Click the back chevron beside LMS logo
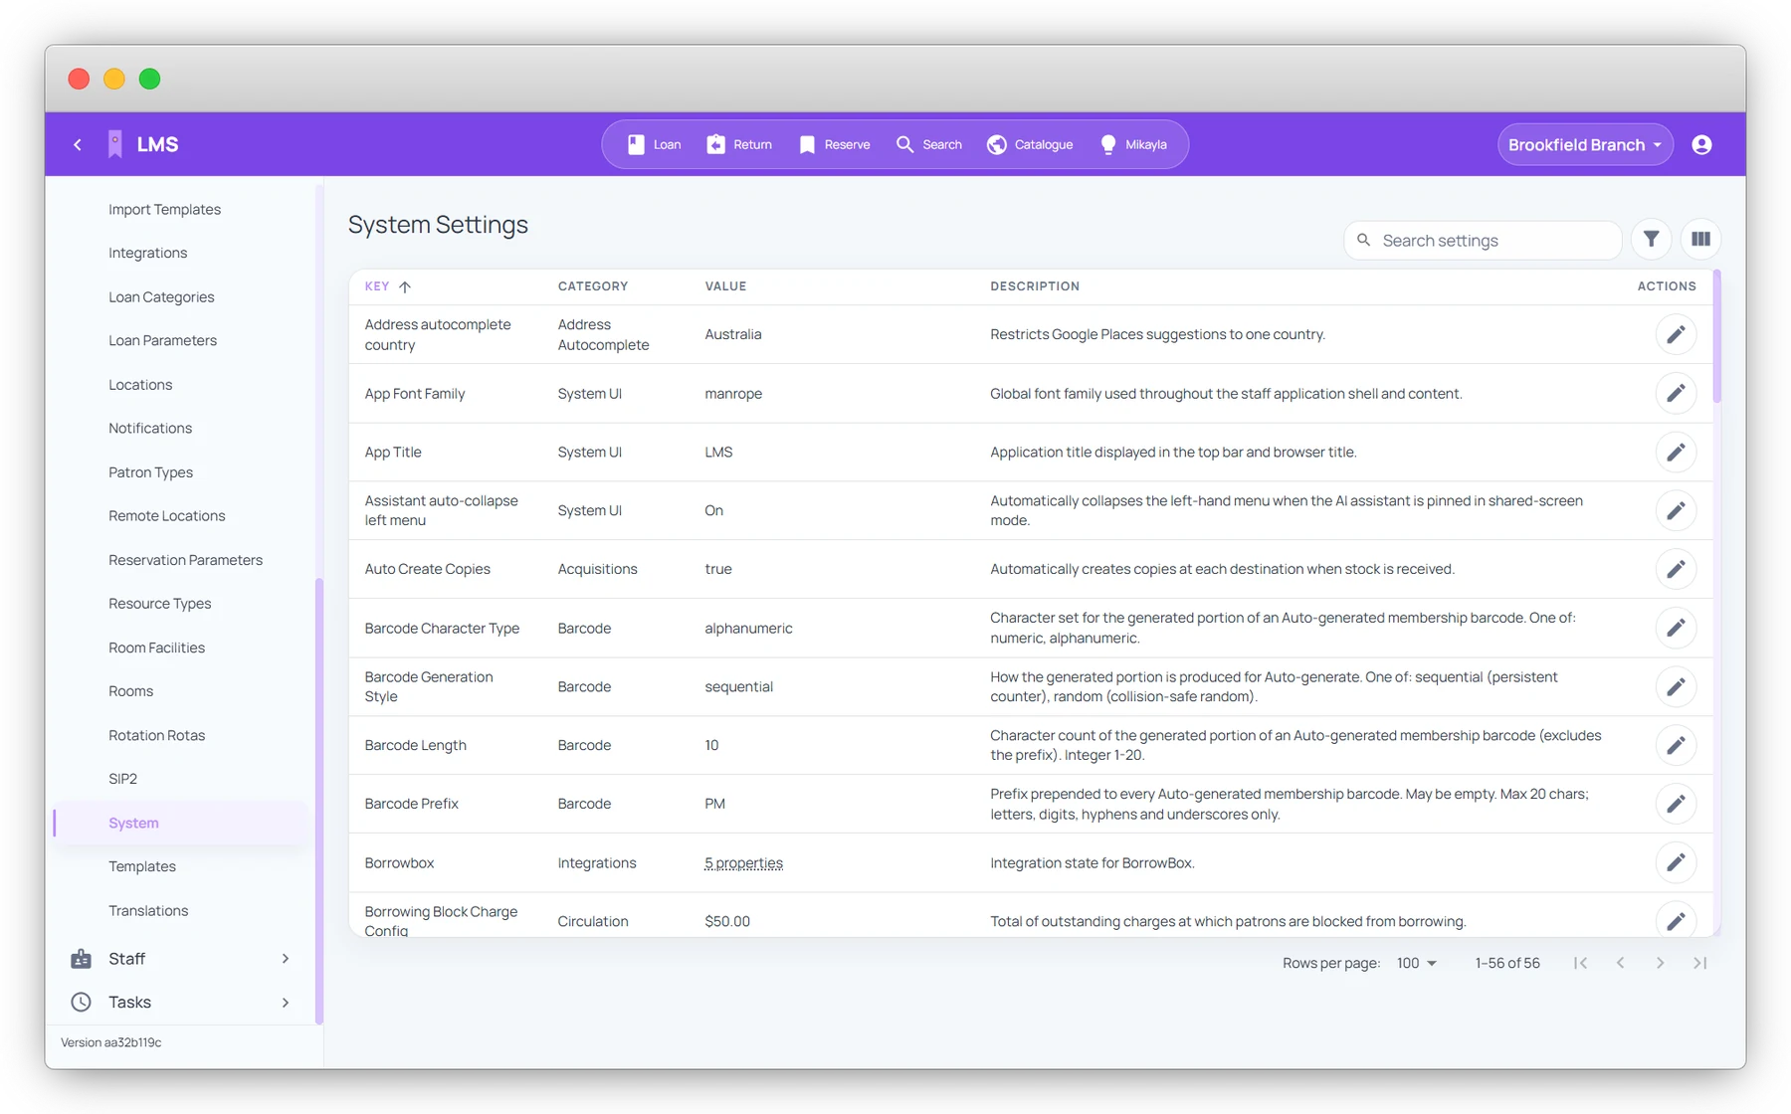This screenshot has width=1791, height=1114. (x=78, y=144)
